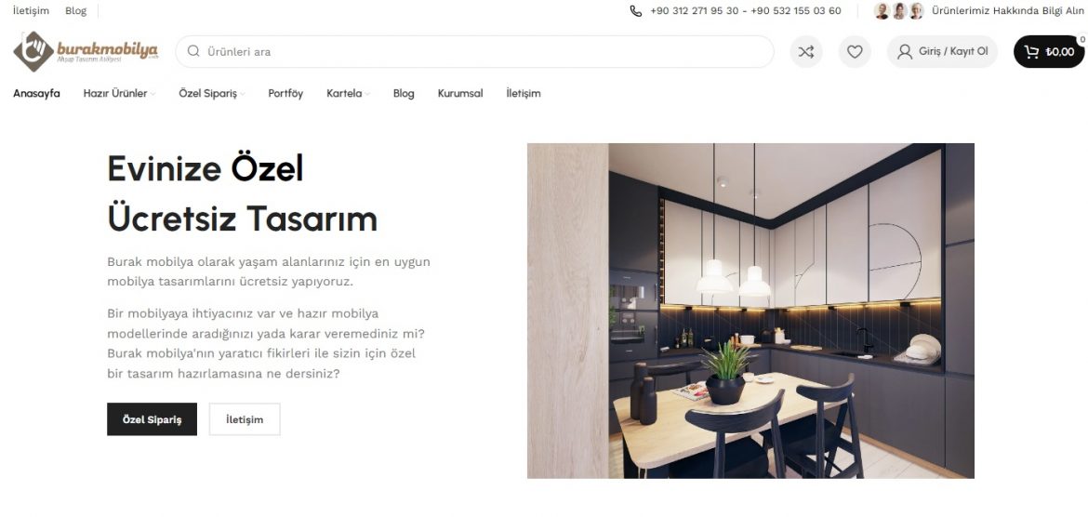1088x517 pixels.
Task: Click the Ürünleri ara search field
Action: (x=474, y=51)
